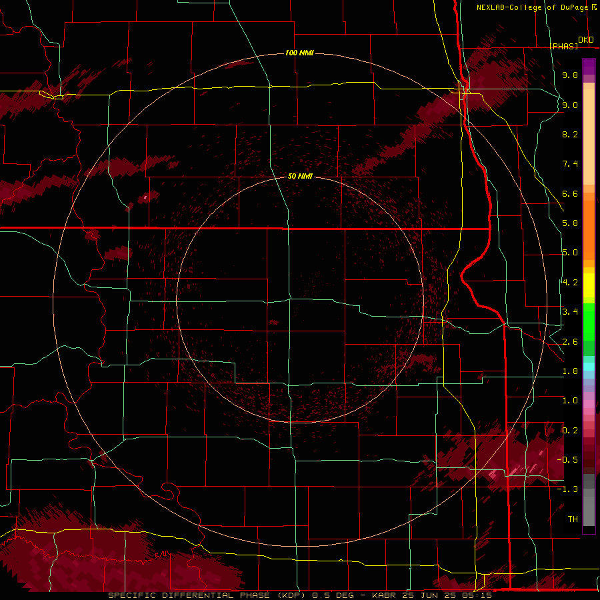Click the [PHAS] label near the legend

click(x=564, y=46)
